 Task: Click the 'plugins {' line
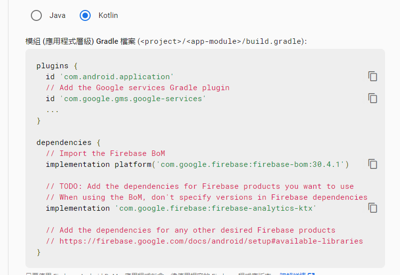57,66
